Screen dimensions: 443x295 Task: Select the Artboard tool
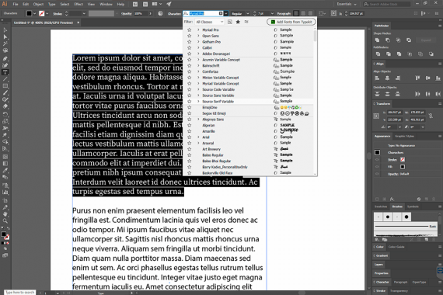[x=5, y=200]
